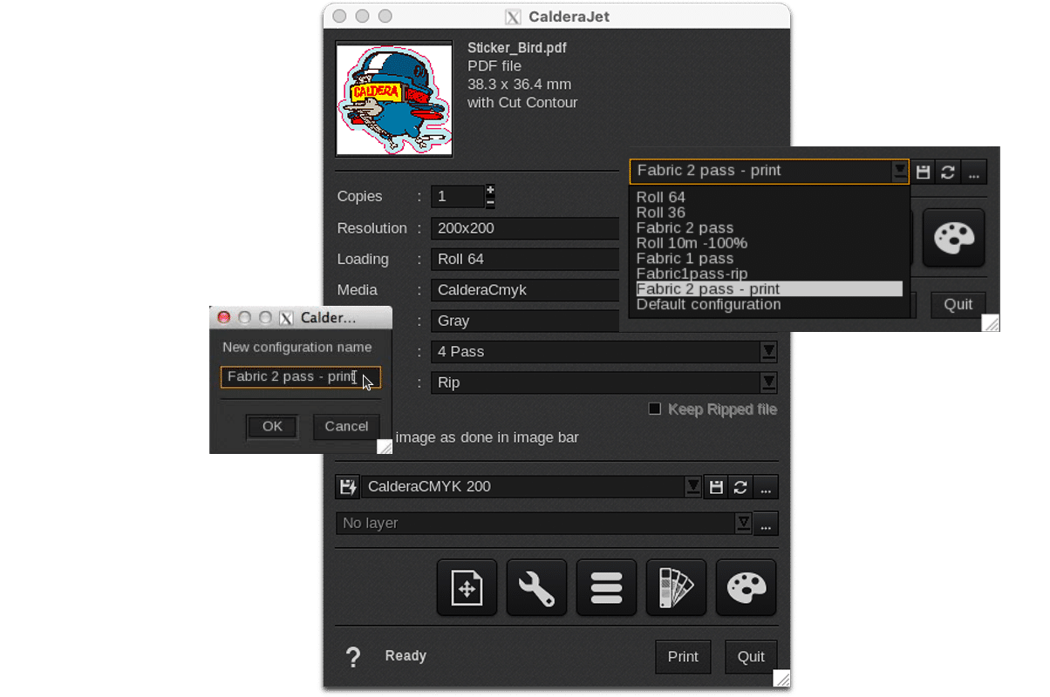1050x697 pixels.
Task: Open the stacked bars icon
Action: [606, 588]
